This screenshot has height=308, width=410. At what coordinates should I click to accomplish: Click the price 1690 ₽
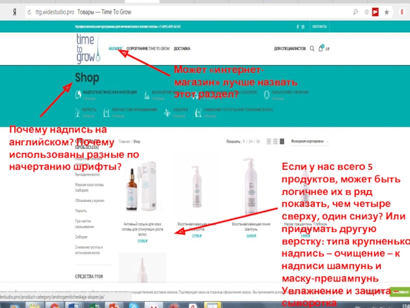point(251,236)
